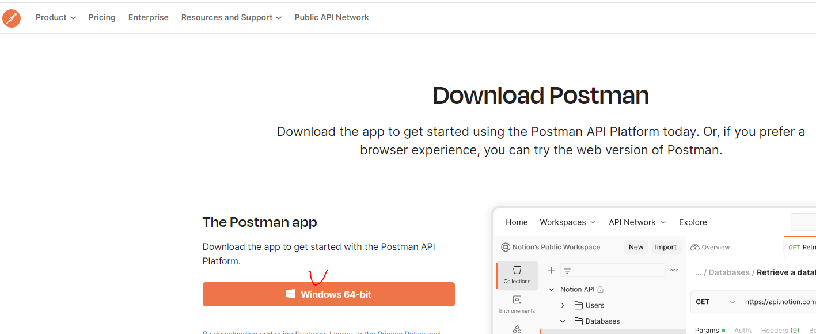This screenshot has width=816, height=334.
Task: Collapse the Databases folder chevron
Action: point(563,321)
